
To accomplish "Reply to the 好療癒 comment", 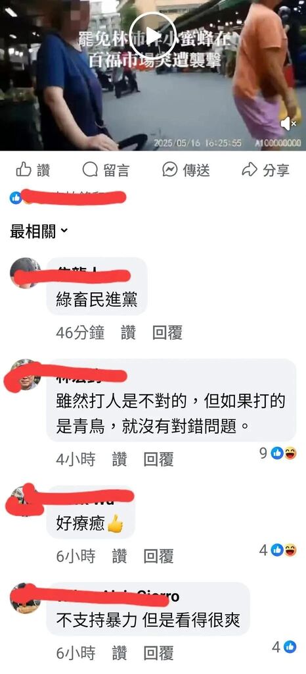I will tap(158, 557).
